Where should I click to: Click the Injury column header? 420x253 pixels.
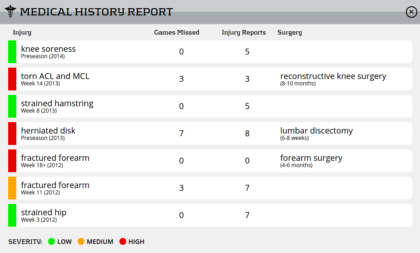point(22,33)
